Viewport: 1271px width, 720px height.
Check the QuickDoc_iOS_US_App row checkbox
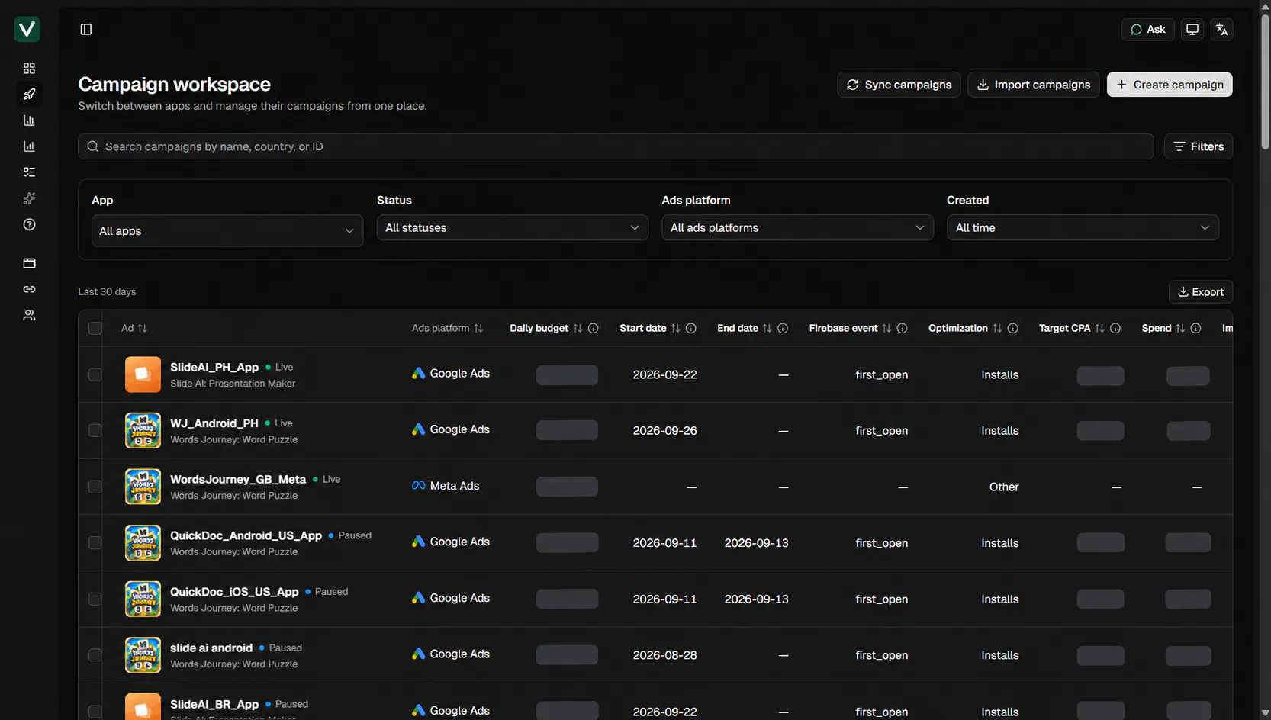pyautogui.click(x=95, y=599)
